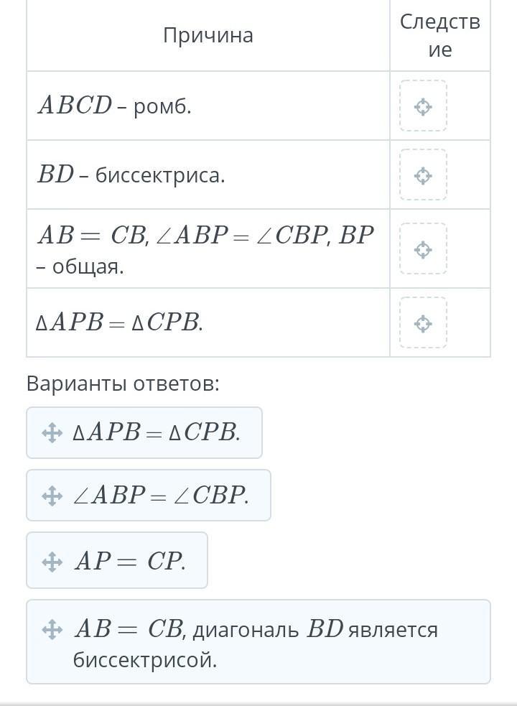Viewport: 517px width, 706px height.
Task: Click the 'BD – биссектриса.' cell text
Action: 131,175
